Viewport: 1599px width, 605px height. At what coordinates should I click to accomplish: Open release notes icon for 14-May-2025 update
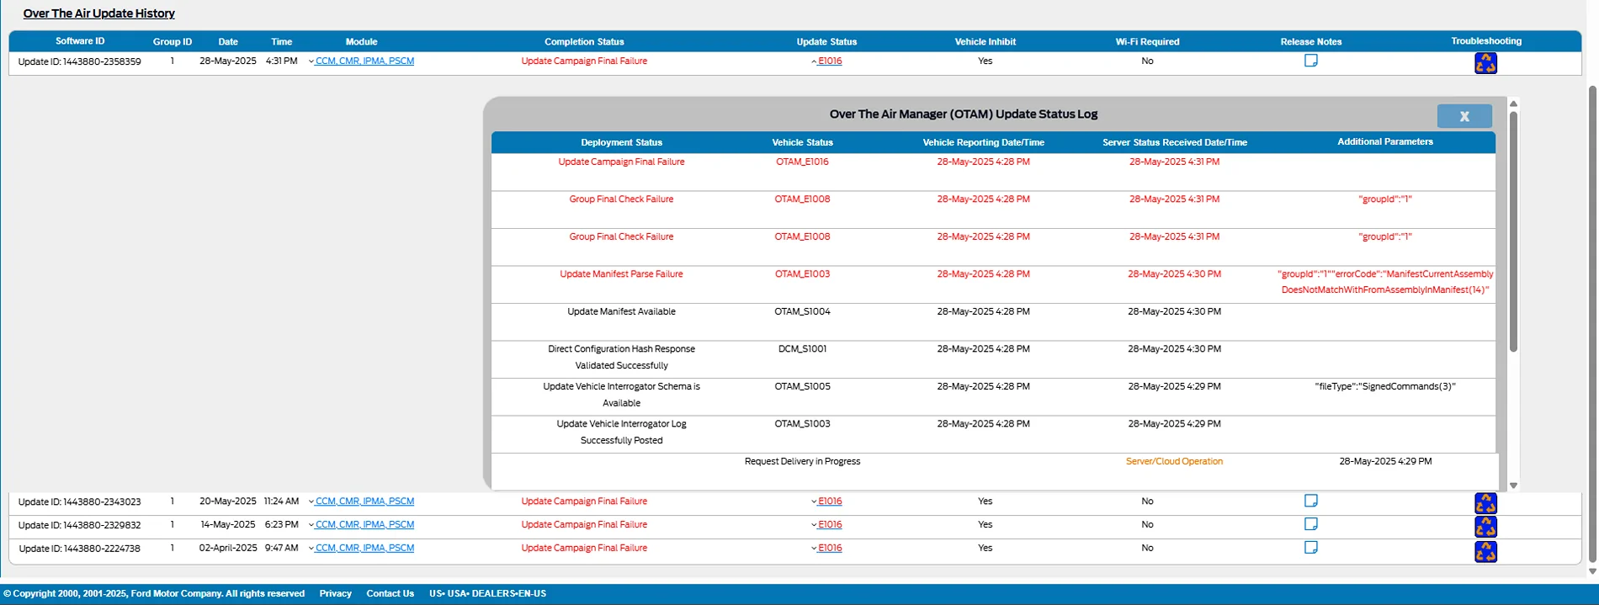(x=1310, y=524)
